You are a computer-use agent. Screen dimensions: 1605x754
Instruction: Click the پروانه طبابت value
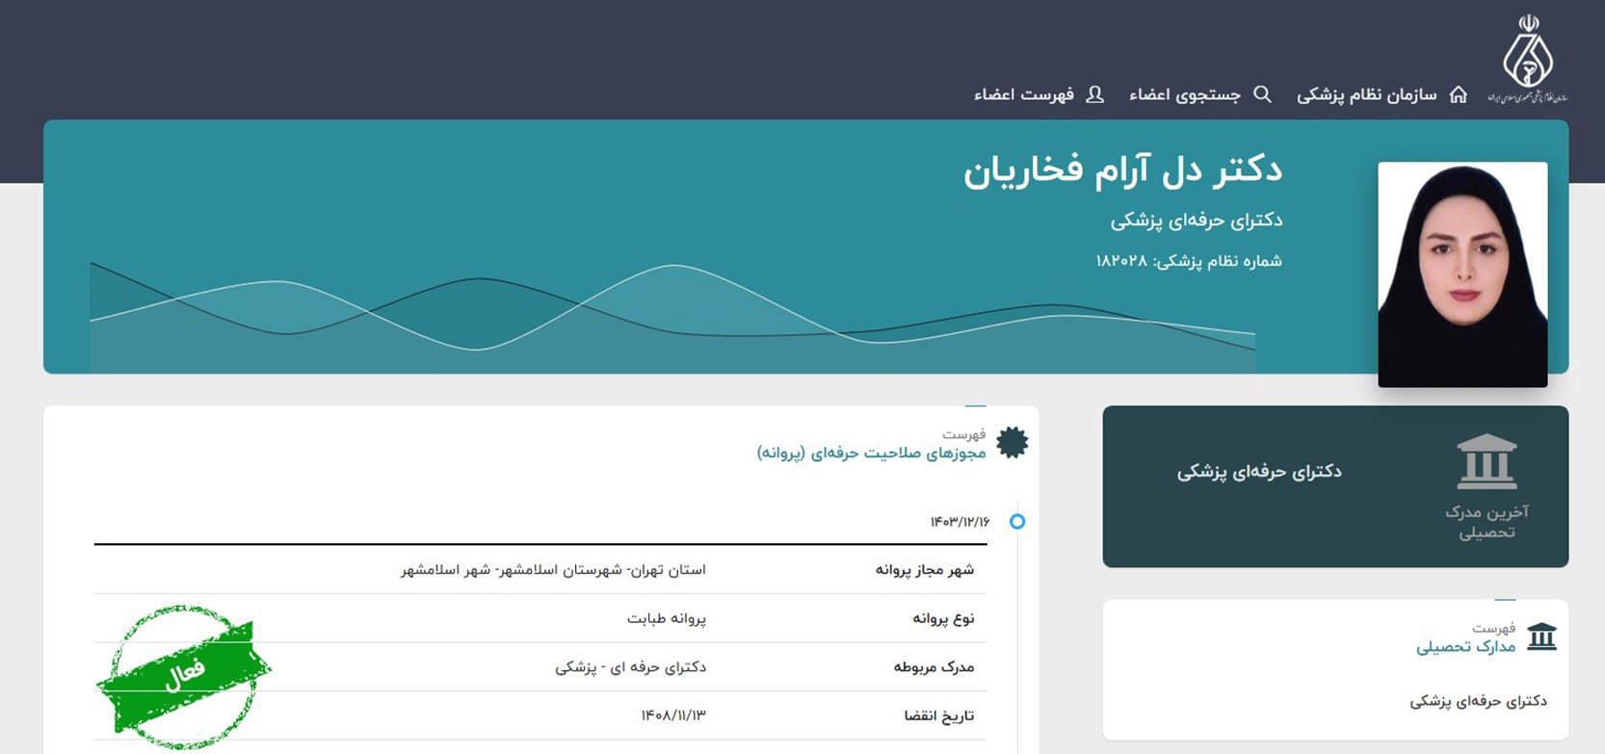667,618
